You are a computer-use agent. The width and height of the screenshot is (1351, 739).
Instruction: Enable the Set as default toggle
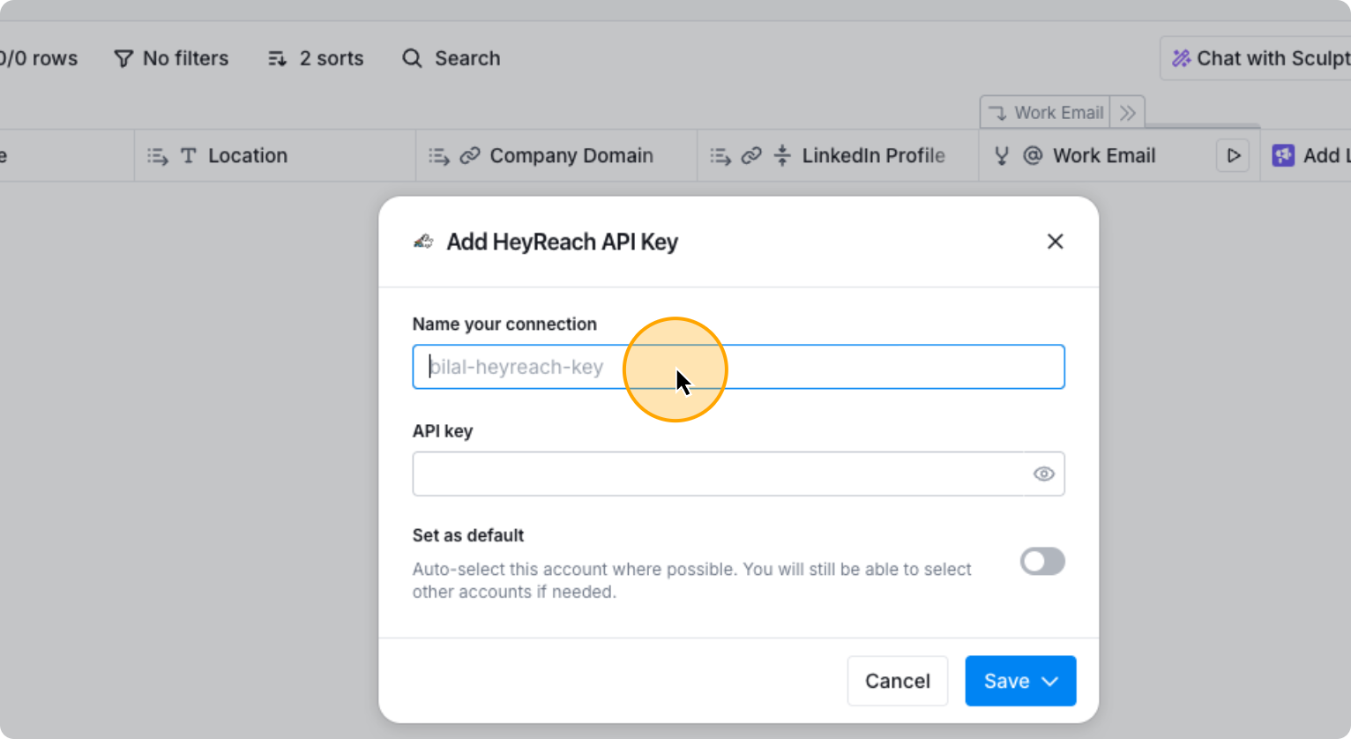pyautogui.click(x=1042, y=562)
